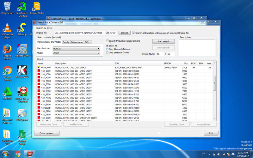
Task: Click red status icon of H18_0900 row
Action: [39, 71]
